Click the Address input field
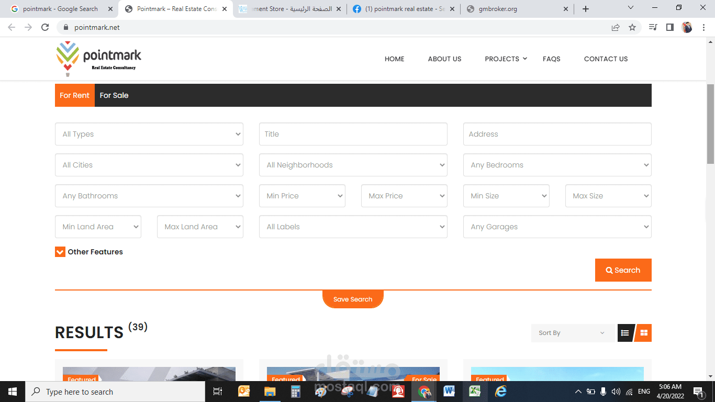The image size is (715, 402). point(557,134)
